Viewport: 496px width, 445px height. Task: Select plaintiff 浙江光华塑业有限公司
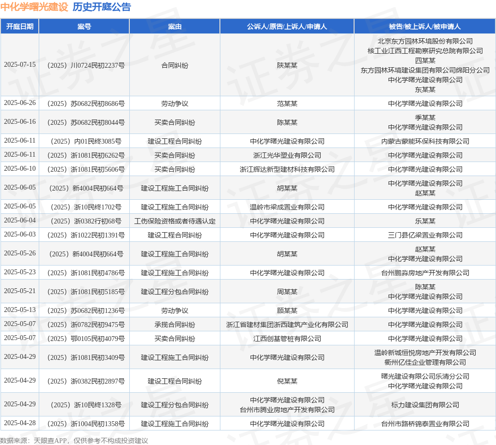pyautogui.click(x=287, y=155)
